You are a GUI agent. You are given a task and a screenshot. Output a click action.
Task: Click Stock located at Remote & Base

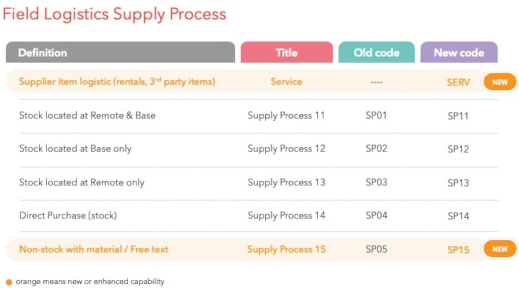87,116
